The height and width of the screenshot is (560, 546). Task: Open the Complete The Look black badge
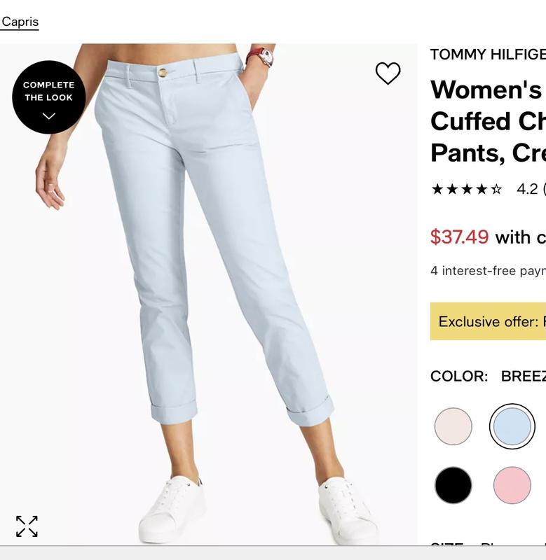point(48,97)
